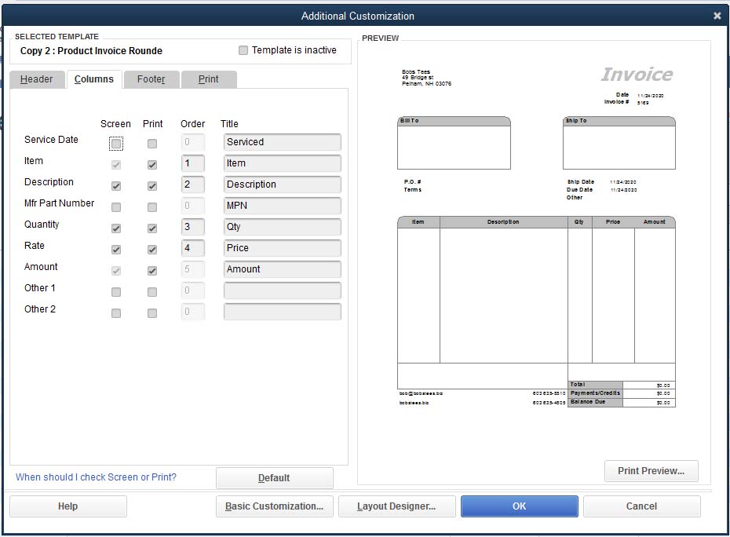
Task: Disable Screen display for Rate
Action: click(x=115, y=249)
